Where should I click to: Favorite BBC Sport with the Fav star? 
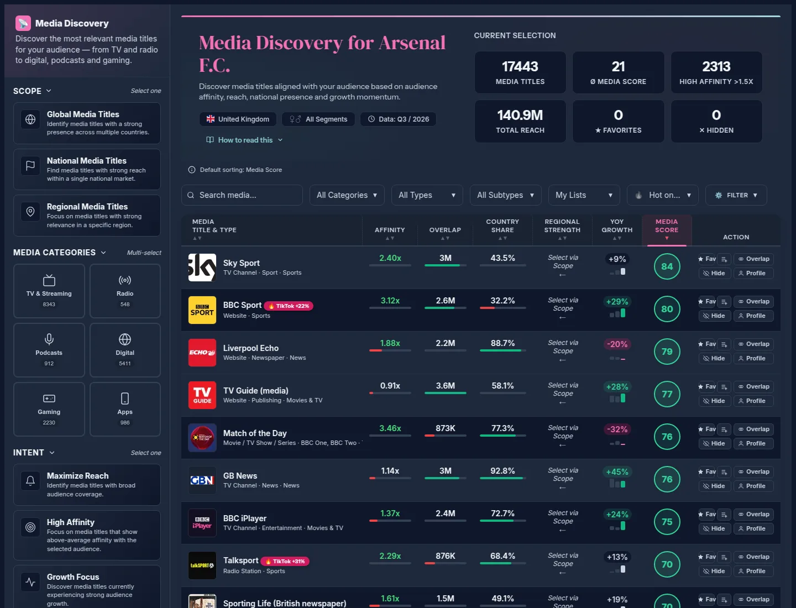pyautogui.click(x=708, y=301)
